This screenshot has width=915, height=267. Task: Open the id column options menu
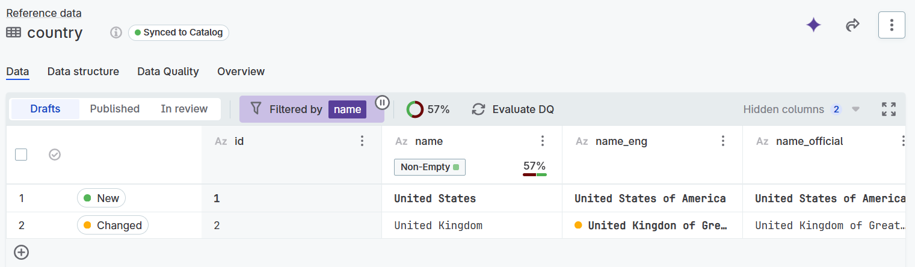362,141
